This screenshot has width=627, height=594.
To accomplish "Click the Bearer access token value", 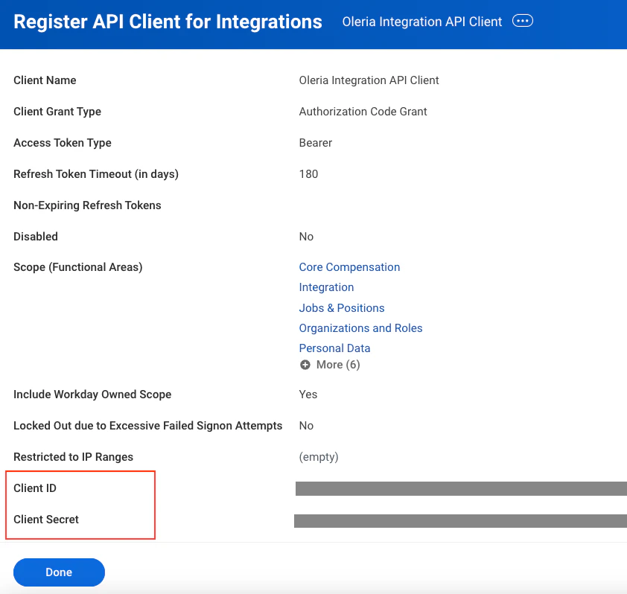I will tap(316, 143).
